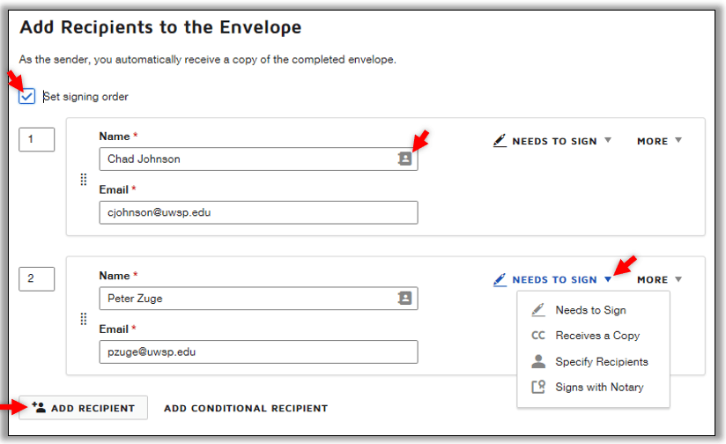
Task: Open address book icon in Peter Zuge name field
Action: (404, 298)
